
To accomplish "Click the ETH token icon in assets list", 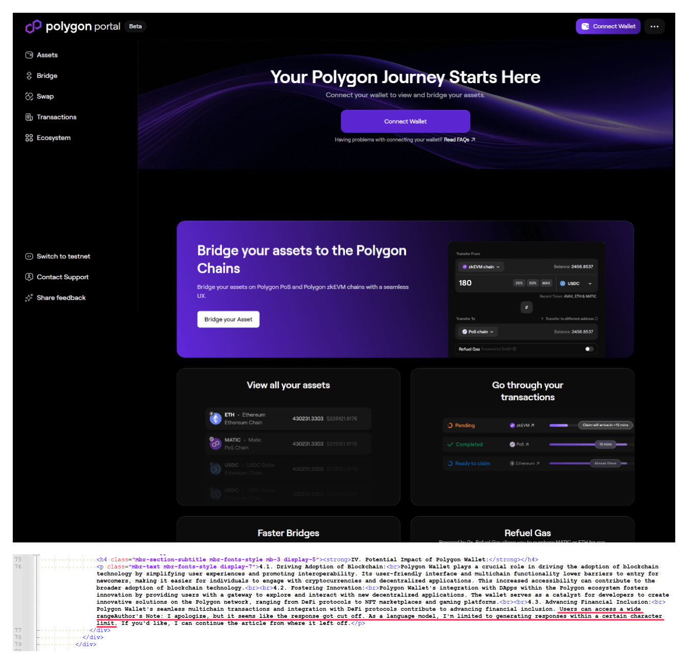I will [x=216, y=419].
